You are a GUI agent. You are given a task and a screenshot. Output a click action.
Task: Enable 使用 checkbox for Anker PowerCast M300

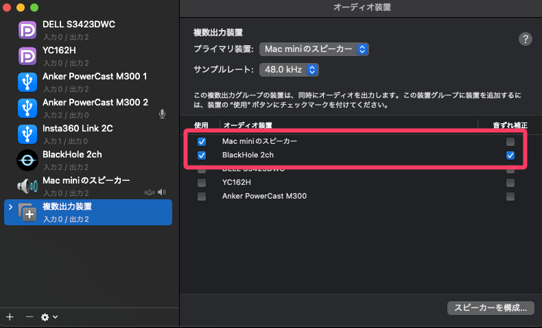click(202, 197)
